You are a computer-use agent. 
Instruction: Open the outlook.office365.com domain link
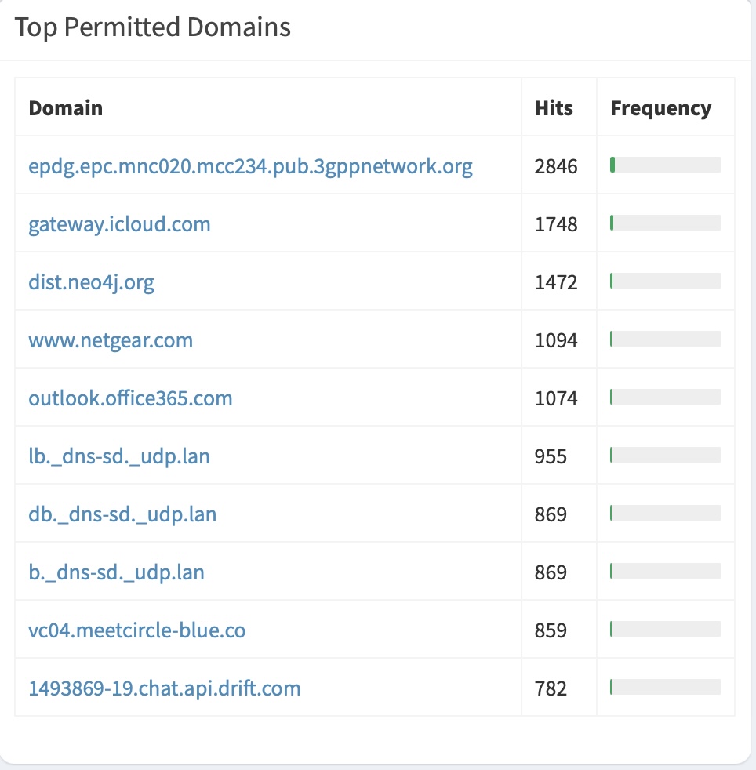(130, 398)
